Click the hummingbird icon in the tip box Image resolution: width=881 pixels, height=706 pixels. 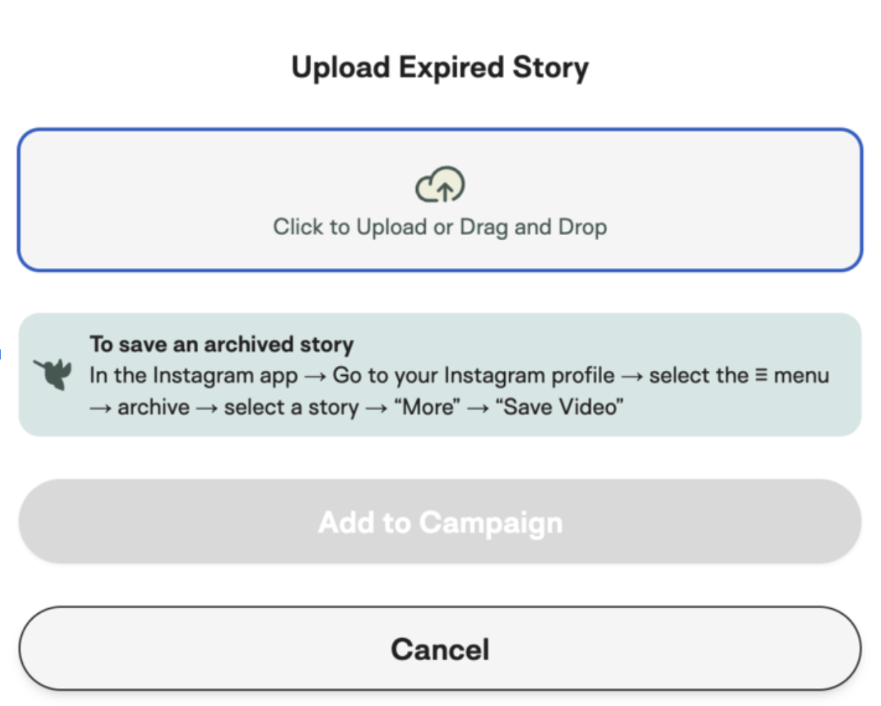pyautogui.click(x=54, y=373)
